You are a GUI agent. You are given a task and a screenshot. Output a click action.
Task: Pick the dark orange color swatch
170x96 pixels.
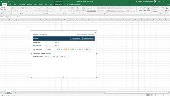(65, 49)
